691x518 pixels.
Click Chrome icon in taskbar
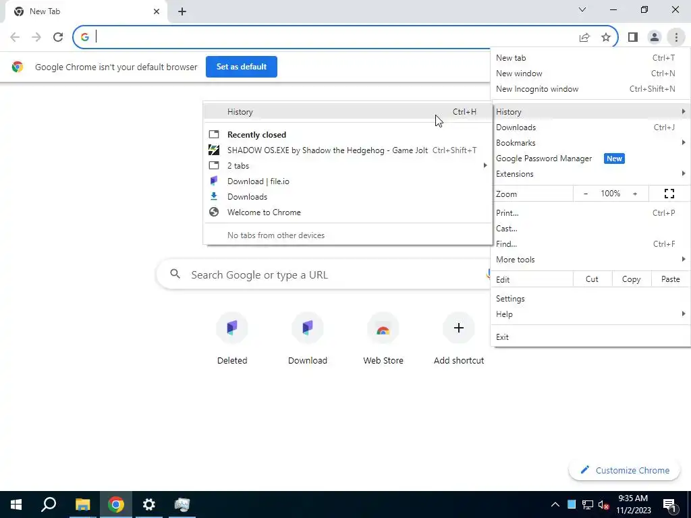tap(115, 505)
